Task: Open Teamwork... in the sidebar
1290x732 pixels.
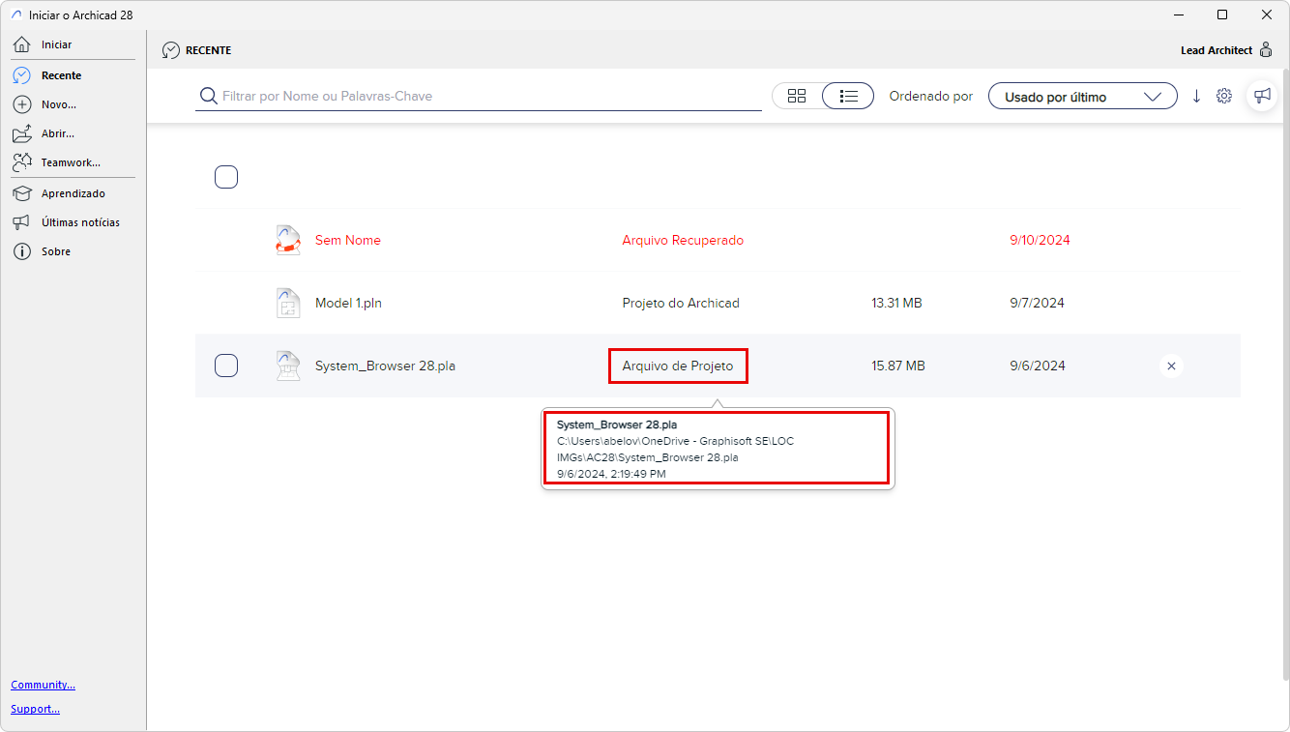Action: click(x=71, y=162)
